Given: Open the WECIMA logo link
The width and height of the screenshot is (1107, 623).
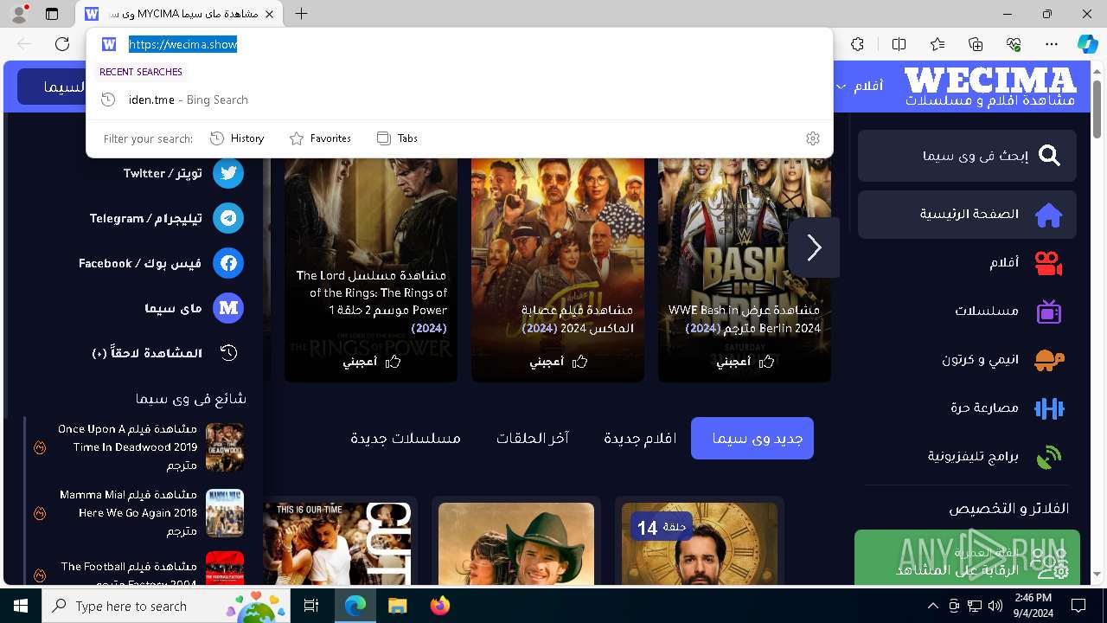Looking at the screenshot, I should click(990, 87).
